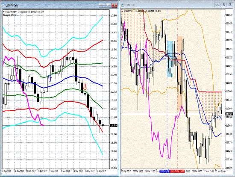The width and height of the screenshot is (235, 177).
Task: Click the USDJPY,Daily window title icon
Action: pyautogui.click(x=3, y=6)
